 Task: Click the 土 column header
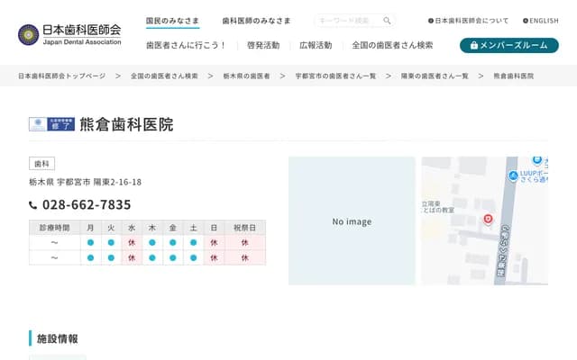[x=194, y=228]
